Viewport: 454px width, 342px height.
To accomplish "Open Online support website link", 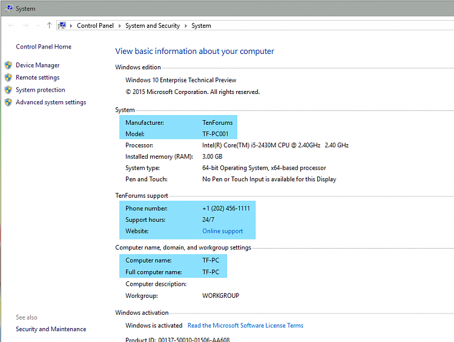I will [x=223, y=231].
